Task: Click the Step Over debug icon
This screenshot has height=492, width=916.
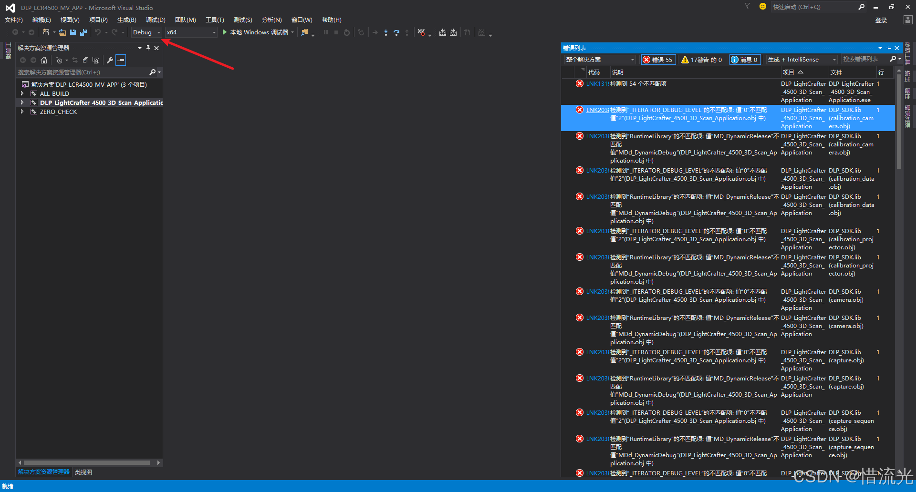Action: click(x=396, y=32)
